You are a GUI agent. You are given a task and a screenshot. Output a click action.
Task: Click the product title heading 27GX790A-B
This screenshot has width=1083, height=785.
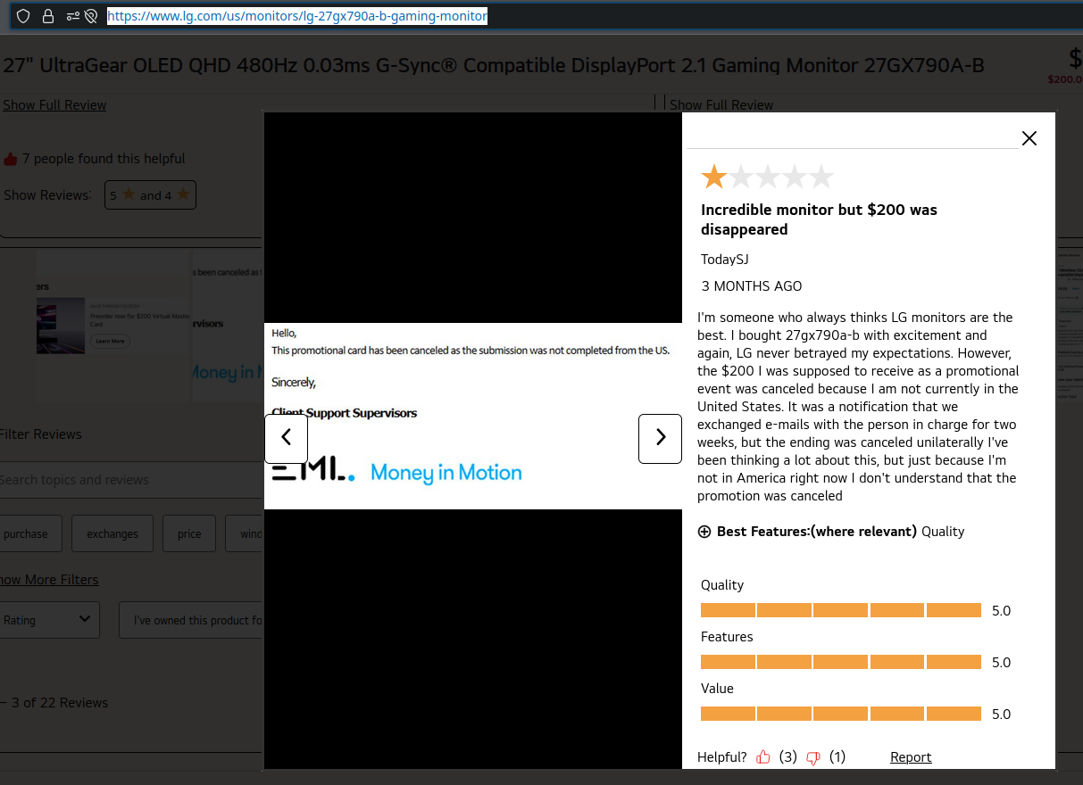[494, 65]
